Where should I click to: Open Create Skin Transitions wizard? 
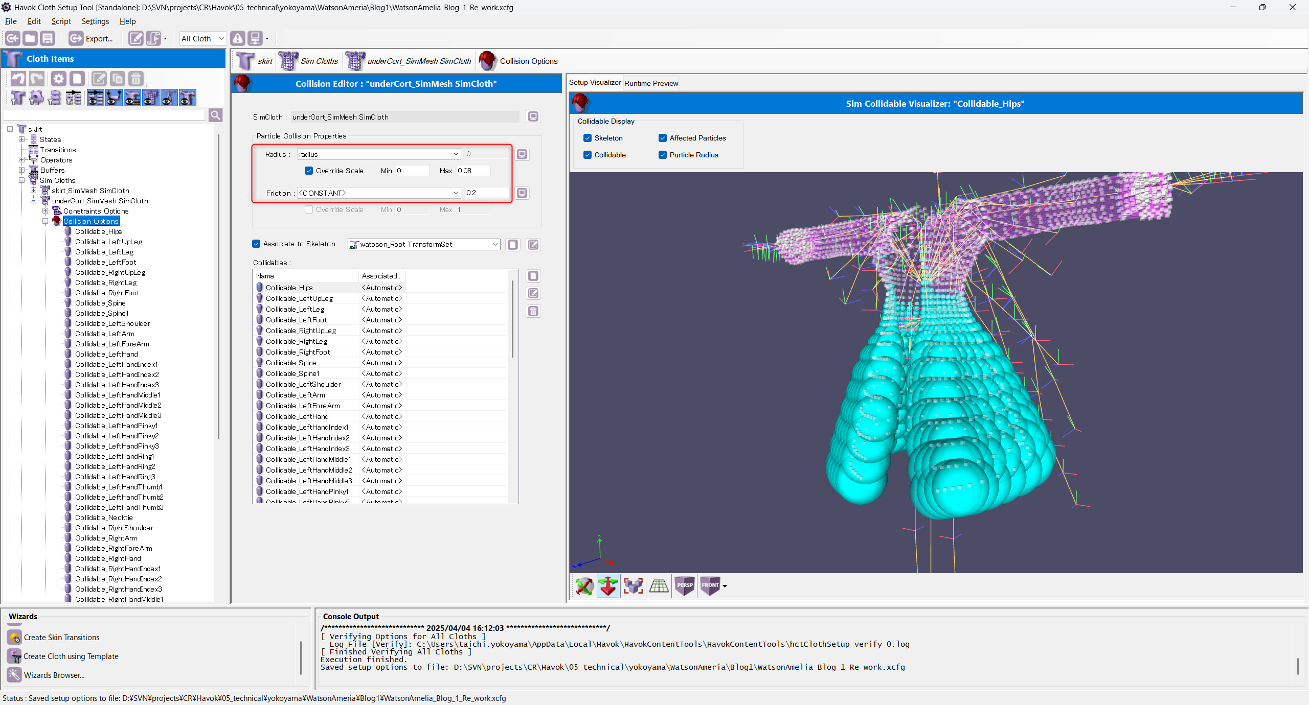(x=62, y=637)
